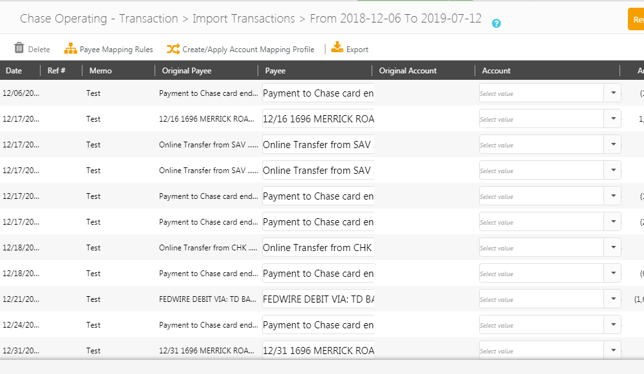
Task: Expand Account dropdown for 12/06 row
Action: pos(613,93)
